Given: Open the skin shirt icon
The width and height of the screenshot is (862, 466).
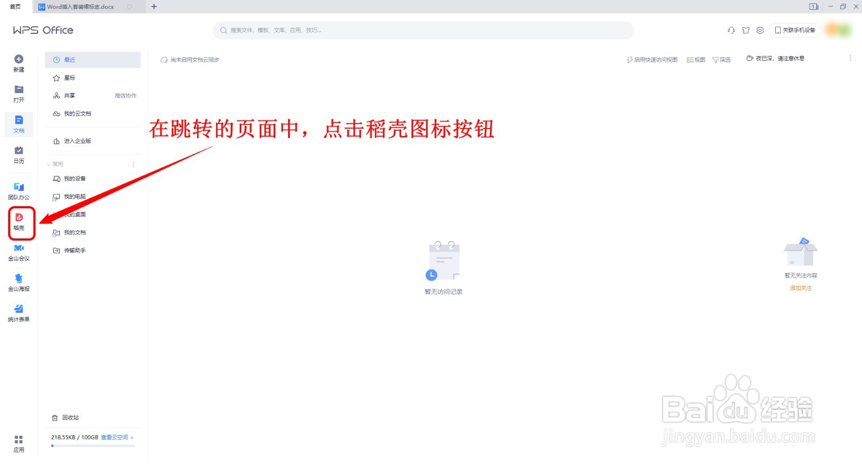Looking at the screenshot, I should pyautogui.click(x=746, y=30).
